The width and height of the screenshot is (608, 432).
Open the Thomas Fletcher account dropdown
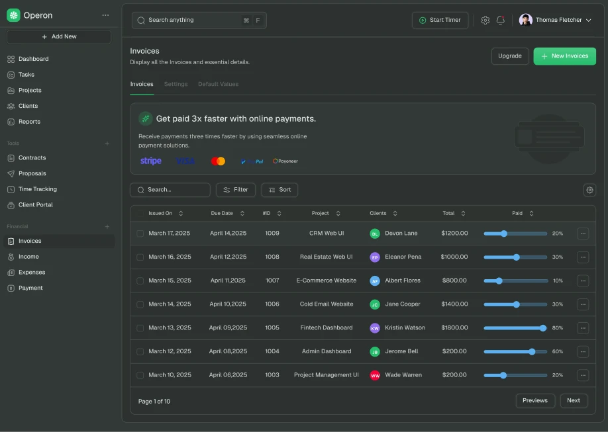point(556,19)
